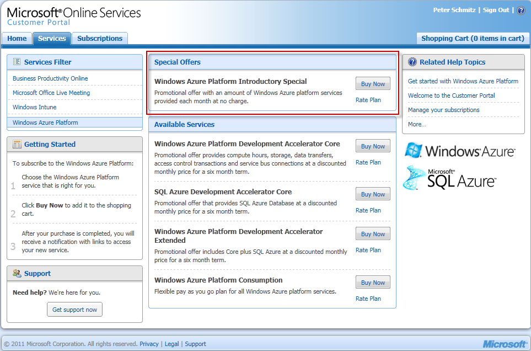The width and height of the screenshot is (531, 351).
Task: Filter by Business Productivity Online
Action: (50, 78)
